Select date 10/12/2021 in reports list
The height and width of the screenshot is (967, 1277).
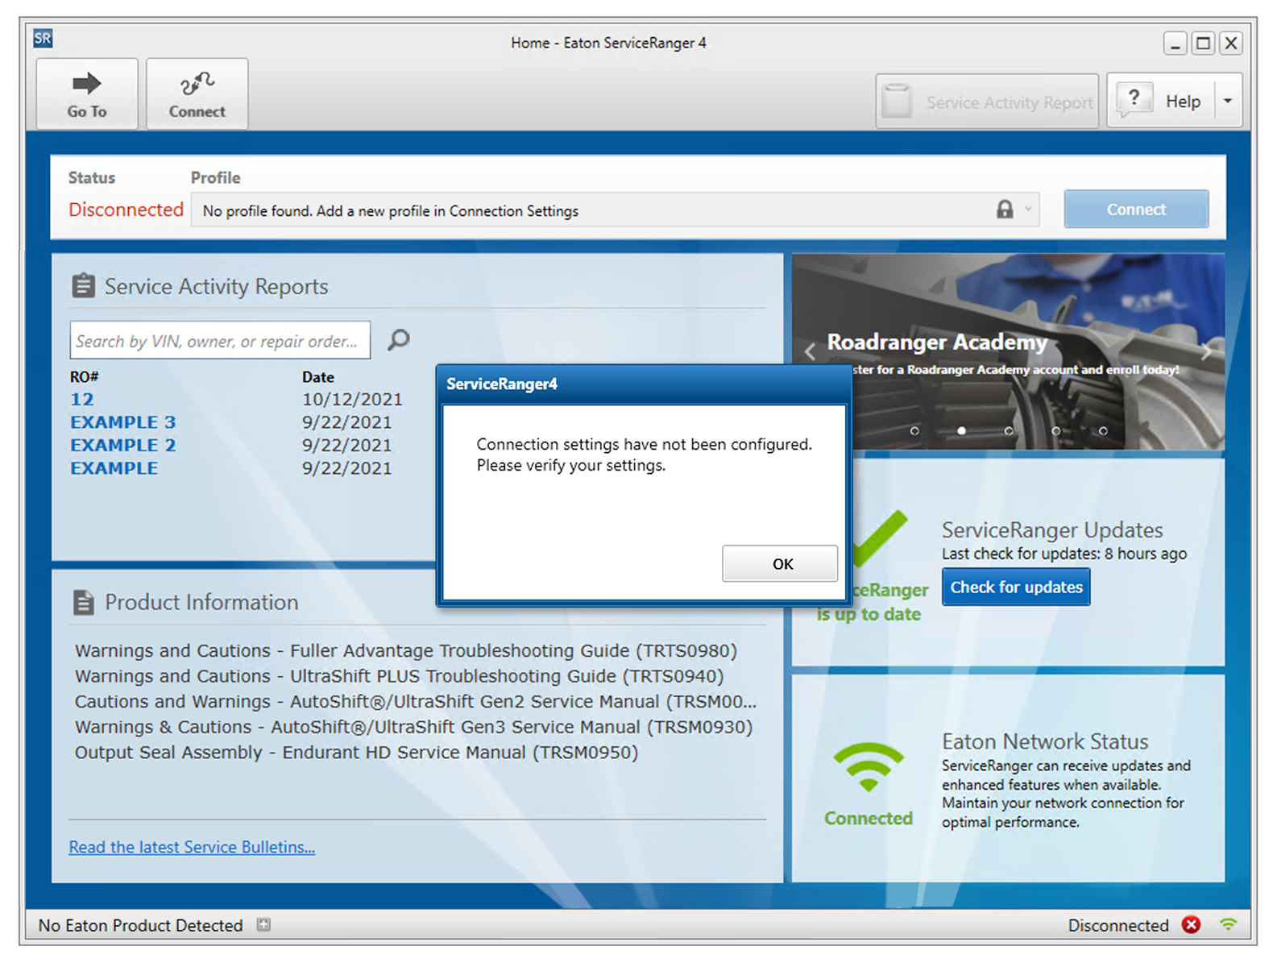[x=352, y=399]
